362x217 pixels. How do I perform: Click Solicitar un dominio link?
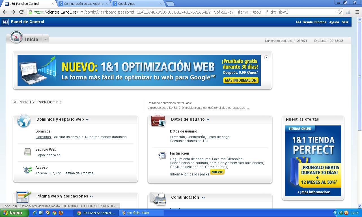(x=68, y=137)
